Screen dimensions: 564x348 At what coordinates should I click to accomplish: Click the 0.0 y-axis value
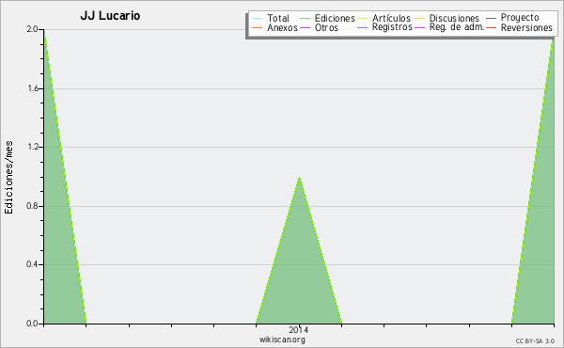click(x=32, y=324)
